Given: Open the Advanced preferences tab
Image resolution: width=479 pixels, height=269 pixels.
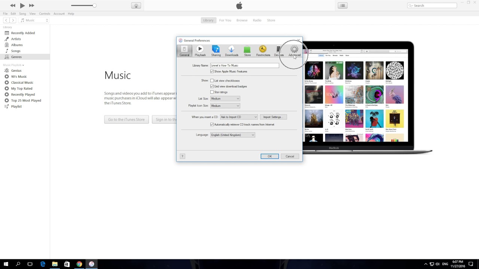Looking at the screenshot, I should click(x=295, y=51).
